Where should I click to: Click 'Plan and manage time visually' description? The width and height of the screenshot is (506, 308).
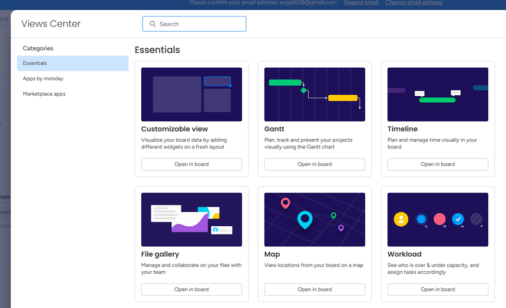[432, 143]
